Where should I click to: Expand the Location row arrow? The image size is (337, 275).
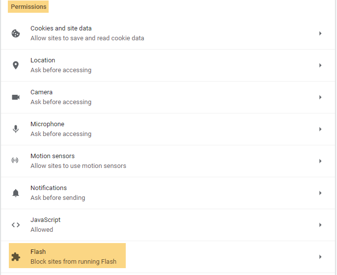coord(320,65)
